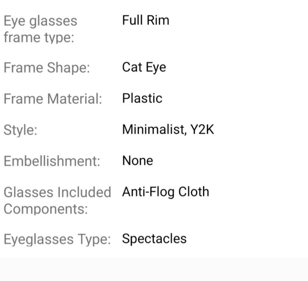308x281 pixels.
Task: Click the 'Eye glasses frame type:' label
Action: pos(40,29)
